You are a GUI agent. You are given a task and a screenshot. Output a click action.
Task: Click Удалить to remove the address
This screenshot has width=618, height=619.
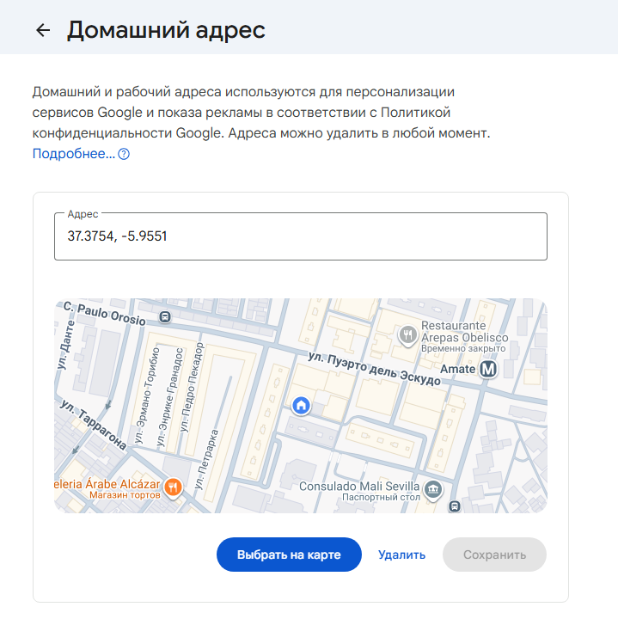click(x=401, y=555)
